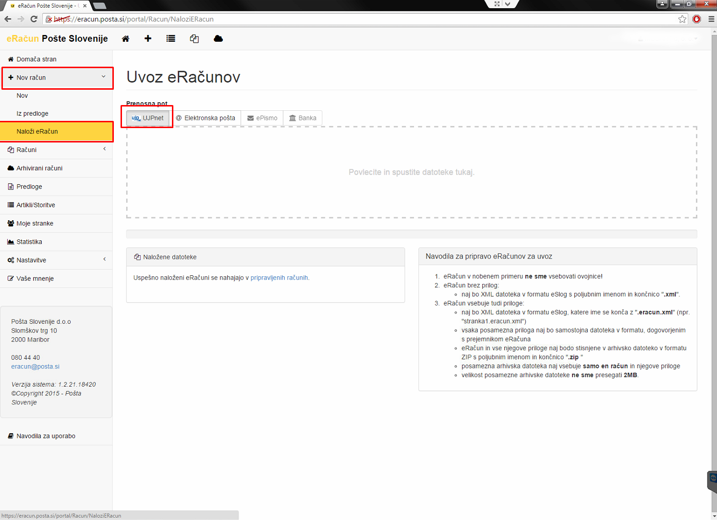Click the documents copy icon in top toolbar
Image resolution: width=717 pixels, height=520 pixels.
[194, 39]
